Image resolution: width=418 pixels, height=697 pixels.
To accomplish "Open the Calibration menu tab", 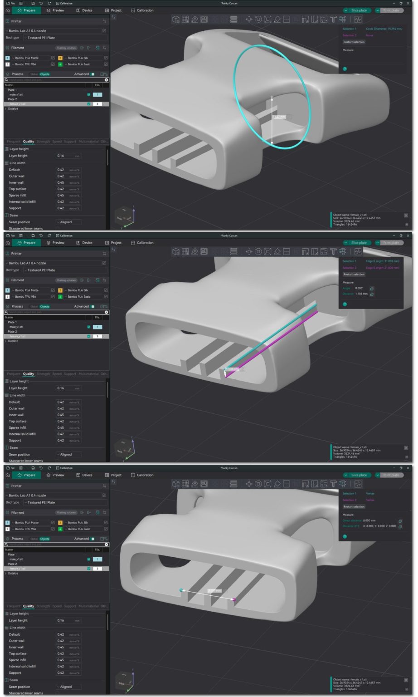I will pyautogui.click(x=144, y=10).
